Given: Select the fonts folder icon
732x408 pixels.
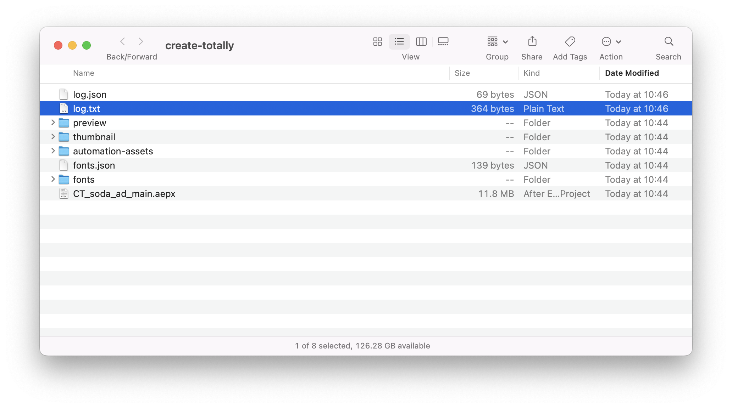Looking at the screenshot, I should (x=64, y=180).
